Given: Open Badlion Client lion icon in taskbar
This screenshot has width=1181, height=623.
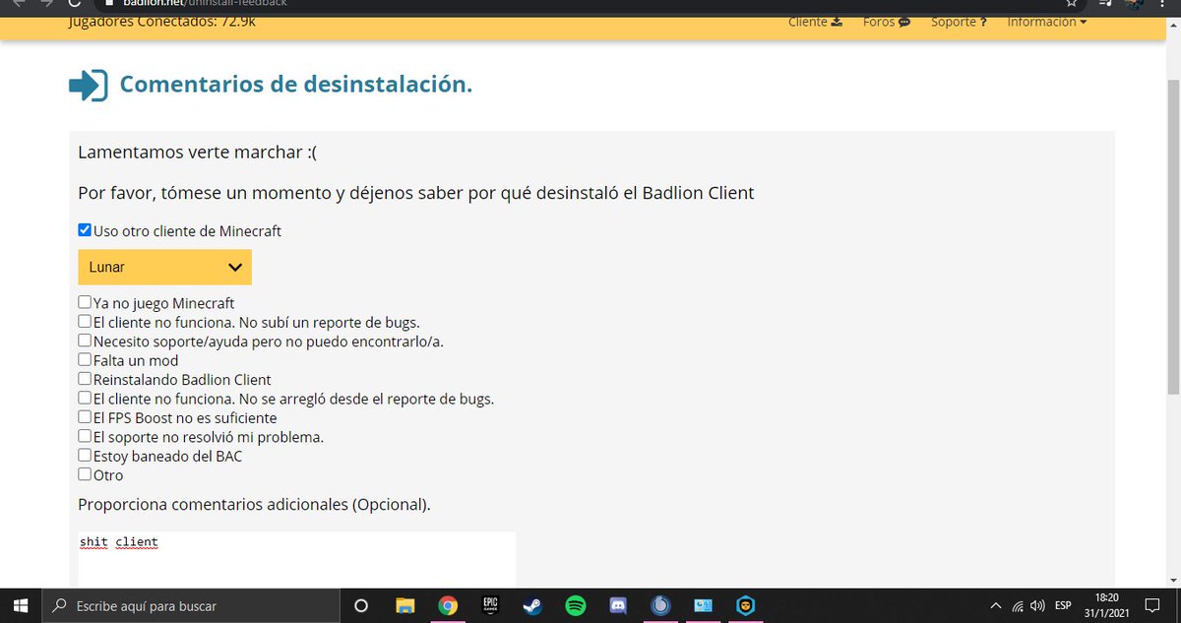Looking at the screenshot, I should click(x=747, y=605).
